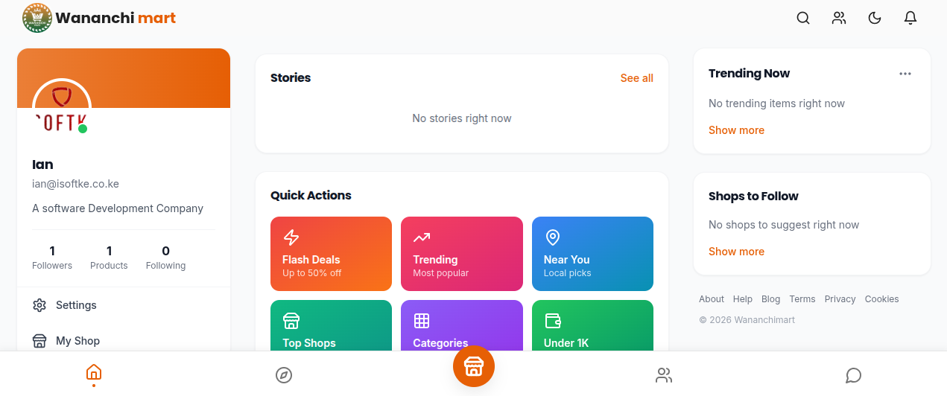Toggle dark mode with moon icon
This screenshot has height=396, width=947.
click(875, 18)
